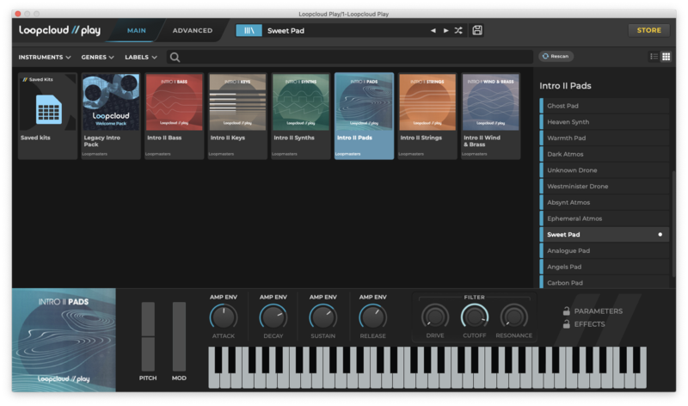The image size is (688, 406).
Task: Switch to list view layout
Action: (x=654, y=57)
